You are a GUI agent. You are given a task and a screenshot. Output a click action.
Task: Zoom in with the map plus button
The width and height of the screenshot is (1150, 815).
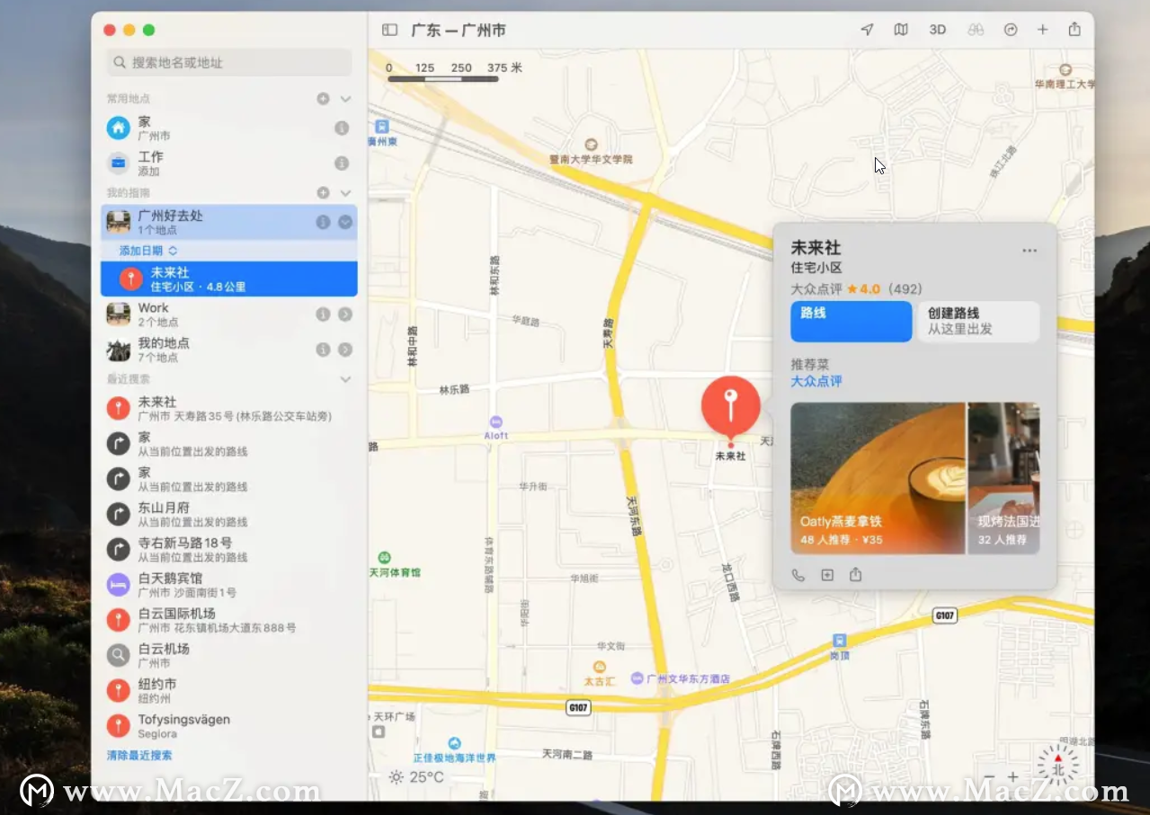click(1013, 777)
